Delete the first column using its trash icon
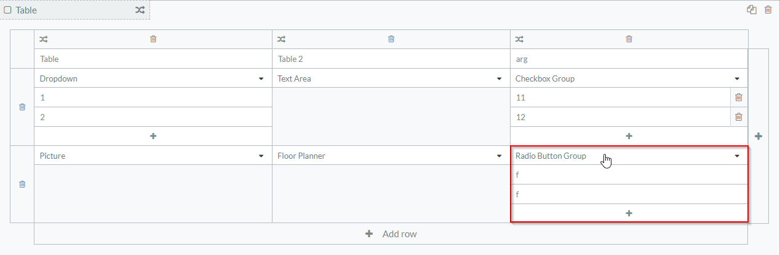 pos(153,39)
